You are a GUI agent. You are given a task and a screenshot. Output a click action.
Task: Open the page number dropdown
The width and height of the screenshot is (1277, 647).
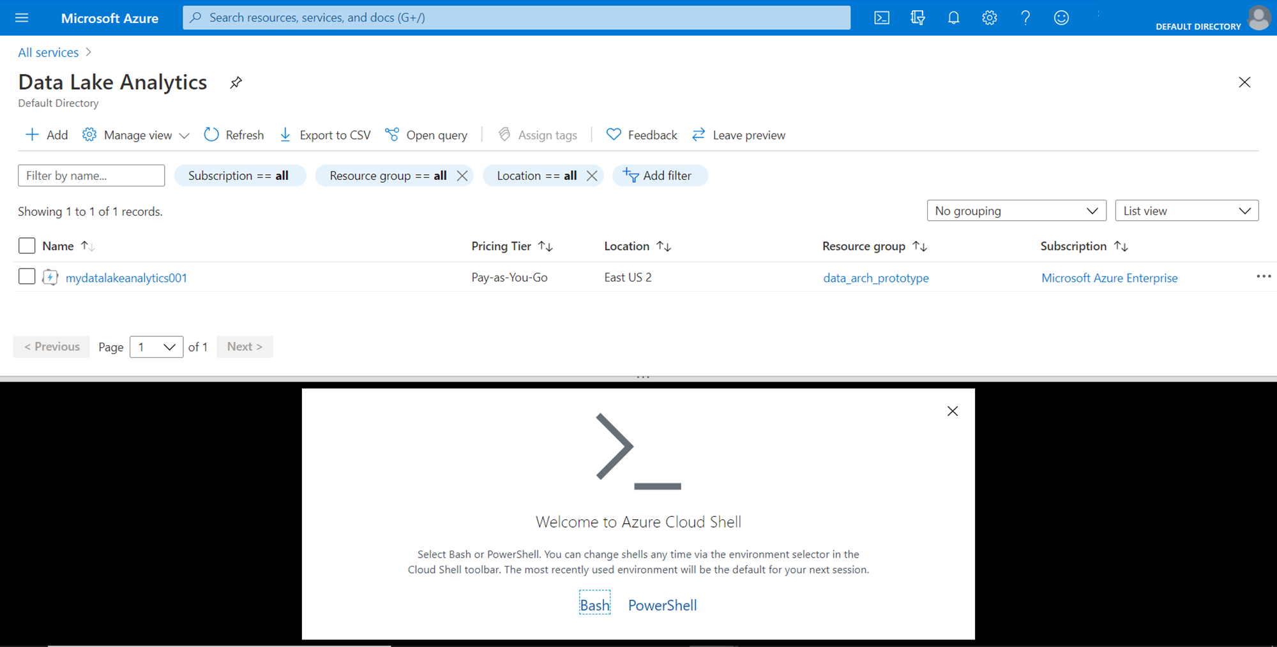point(156,346)
